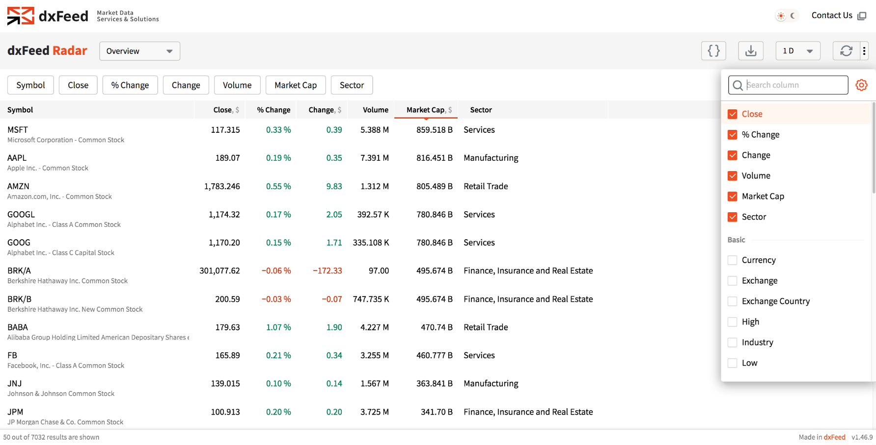
Task: Uncheck the Volume column checkbox
Action: pyautogui.click(x=733, y=176)
